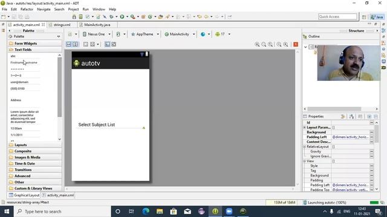Screen dimensions: 387x217
Task: Click the red lint warnings indicator icon
Action: pyautogui.click(x=296, y=44)
